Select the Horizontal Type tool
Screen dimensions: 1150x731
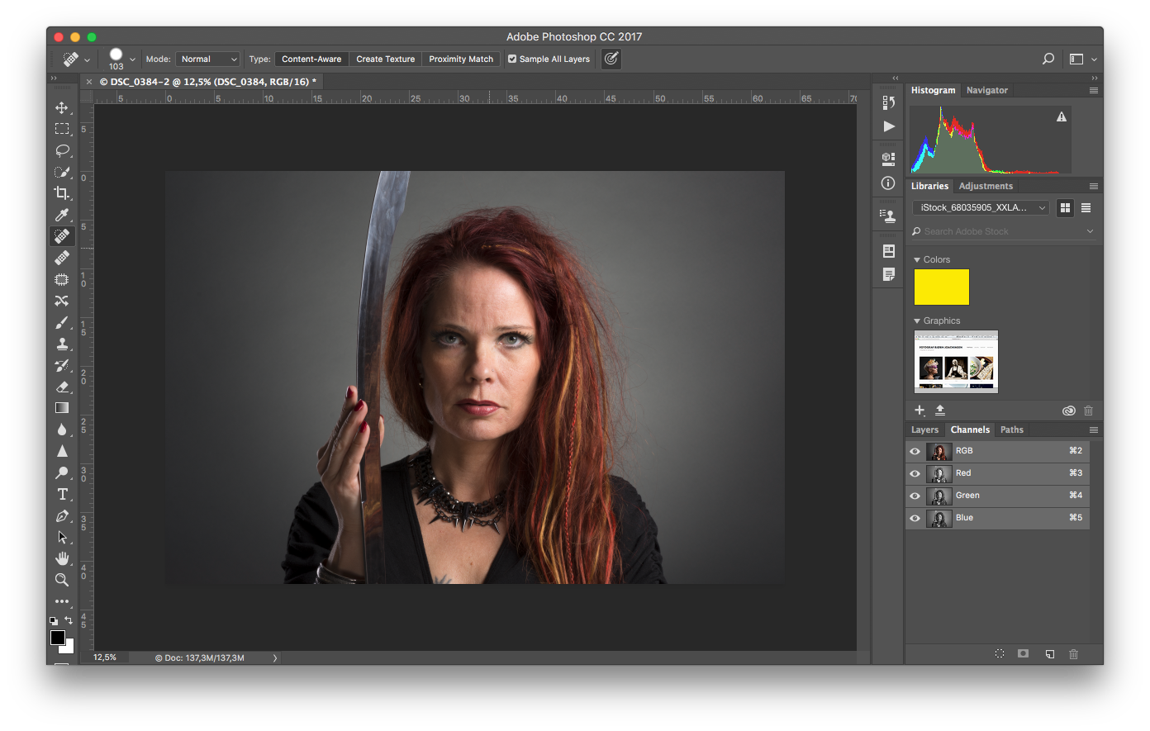pyautogui.click(x=62, y=494)
